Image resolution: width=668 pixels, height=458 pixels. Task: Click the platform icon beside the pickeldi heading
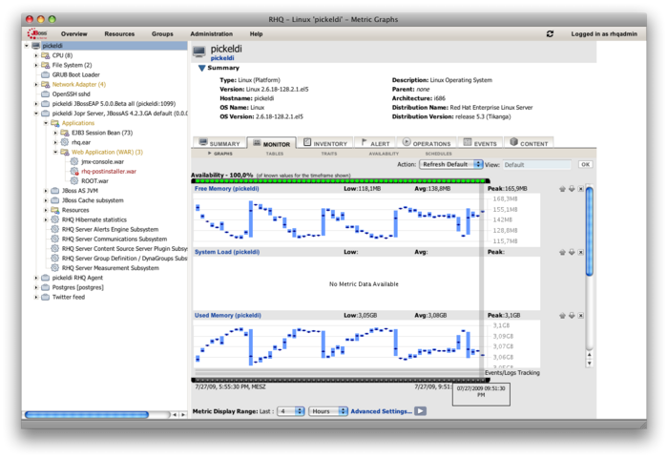tap(198, 52)
